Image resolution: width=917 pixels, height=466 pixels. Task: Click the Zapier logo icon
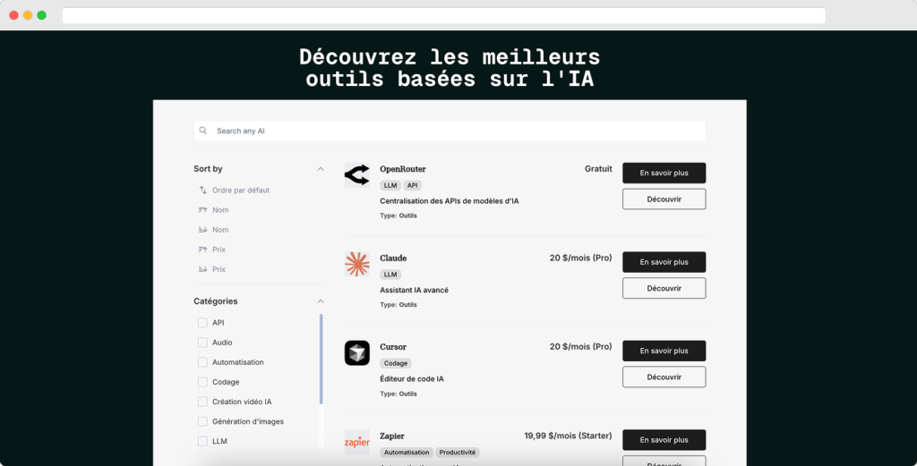[x=356, y=441]
